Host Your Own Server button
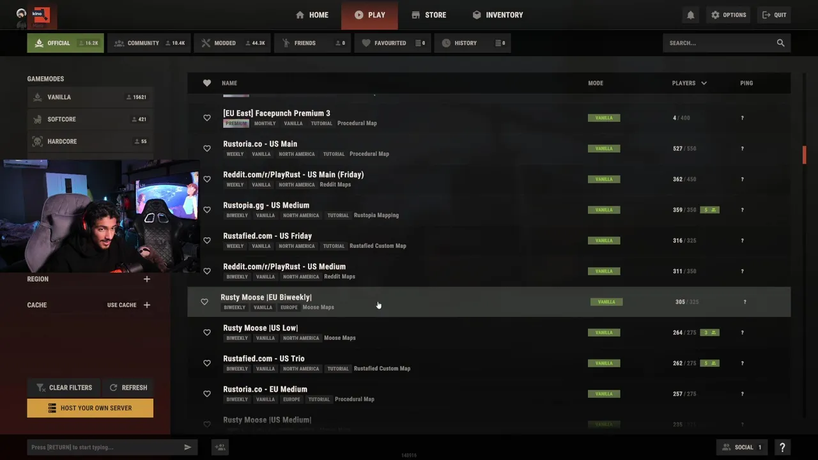818x460 pixels. (x=90, y=408)
